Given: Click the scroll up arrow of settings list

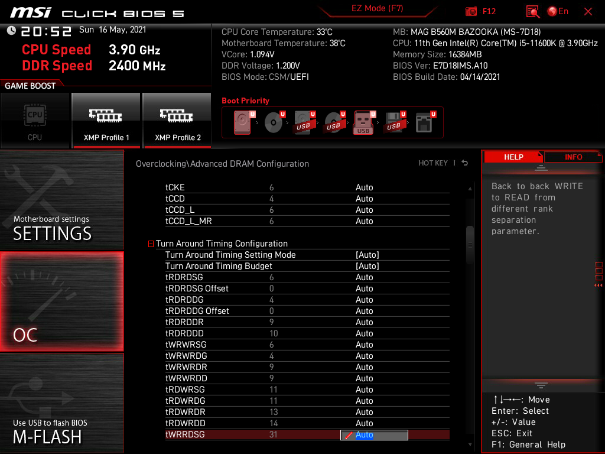Looking at the screenshot, I should click(x=470, y=189).
